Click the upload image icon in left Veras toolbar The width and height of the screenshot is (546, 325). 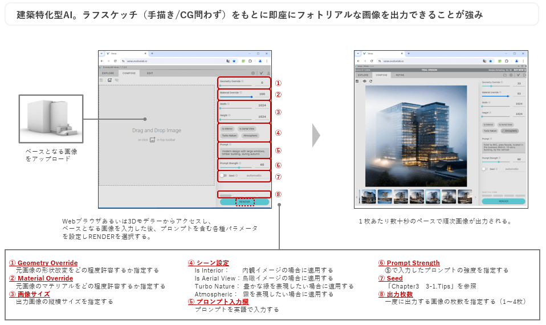coord(109,80)
